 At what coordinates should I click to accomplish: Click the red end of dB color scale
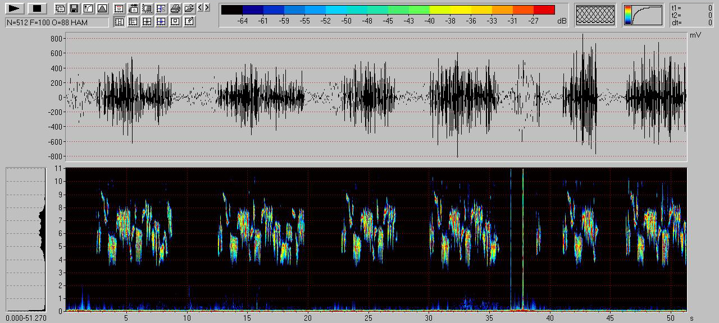click(544, 10)
